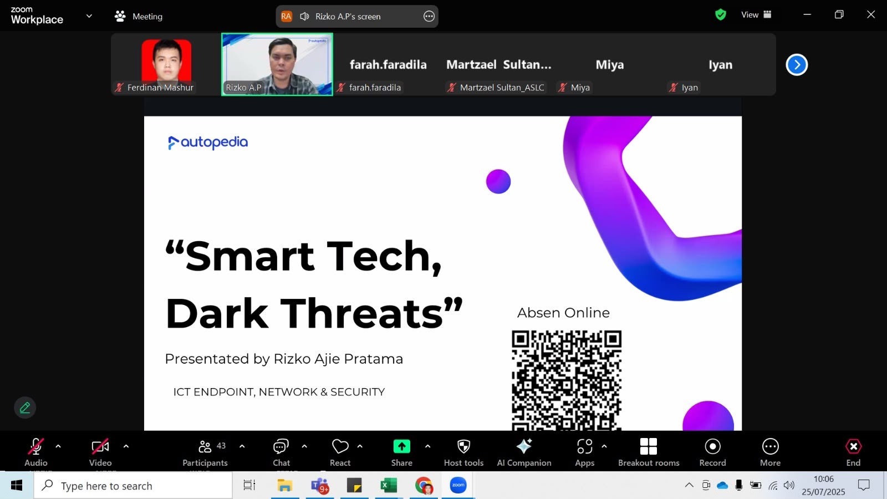
Task: Open the Meeting tab
Action: click(x=139, y=16)
